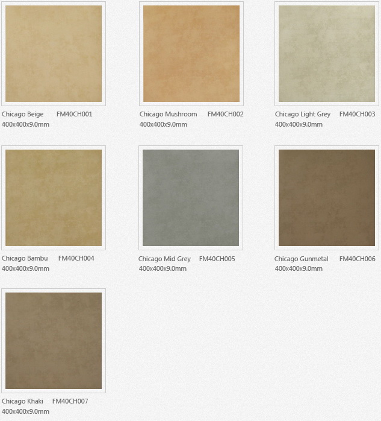Click the 400x400x9.0mm size under Chicago Light Grey
The image size is (381, 421).
point(299,124)
